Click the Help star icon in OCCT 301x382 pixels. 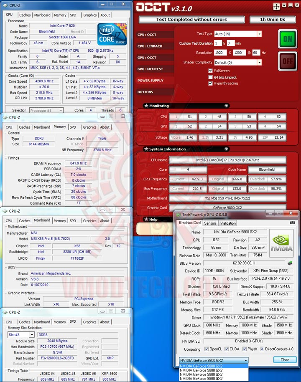pos(146,219)
